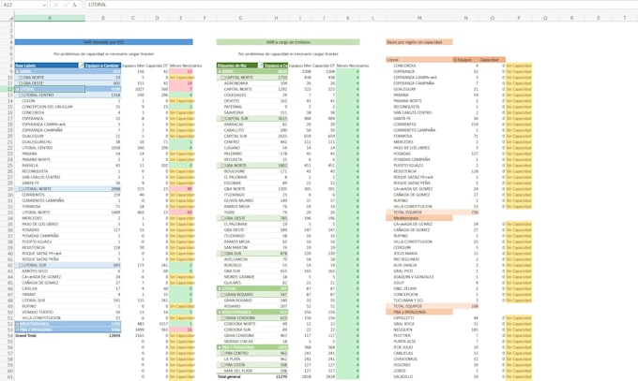The width and height of the screenshot is (638, 381).
Task: Select row 33 header
Action: click(8, 212)
